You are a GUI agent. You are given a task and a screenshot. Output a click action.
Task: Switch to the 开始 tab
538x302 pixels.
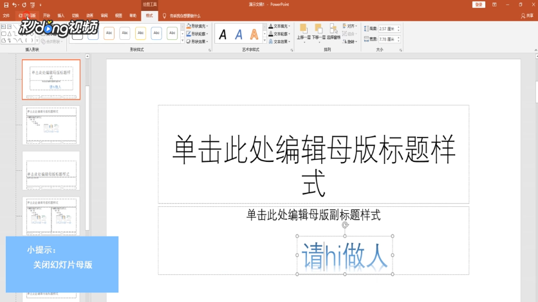point(47,16)
